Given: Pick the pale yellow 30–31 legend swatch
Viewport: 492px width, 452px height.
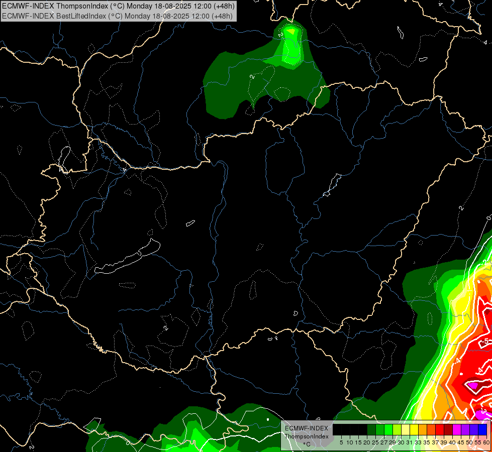Looking at the screenshot, I should click(406, 429).
